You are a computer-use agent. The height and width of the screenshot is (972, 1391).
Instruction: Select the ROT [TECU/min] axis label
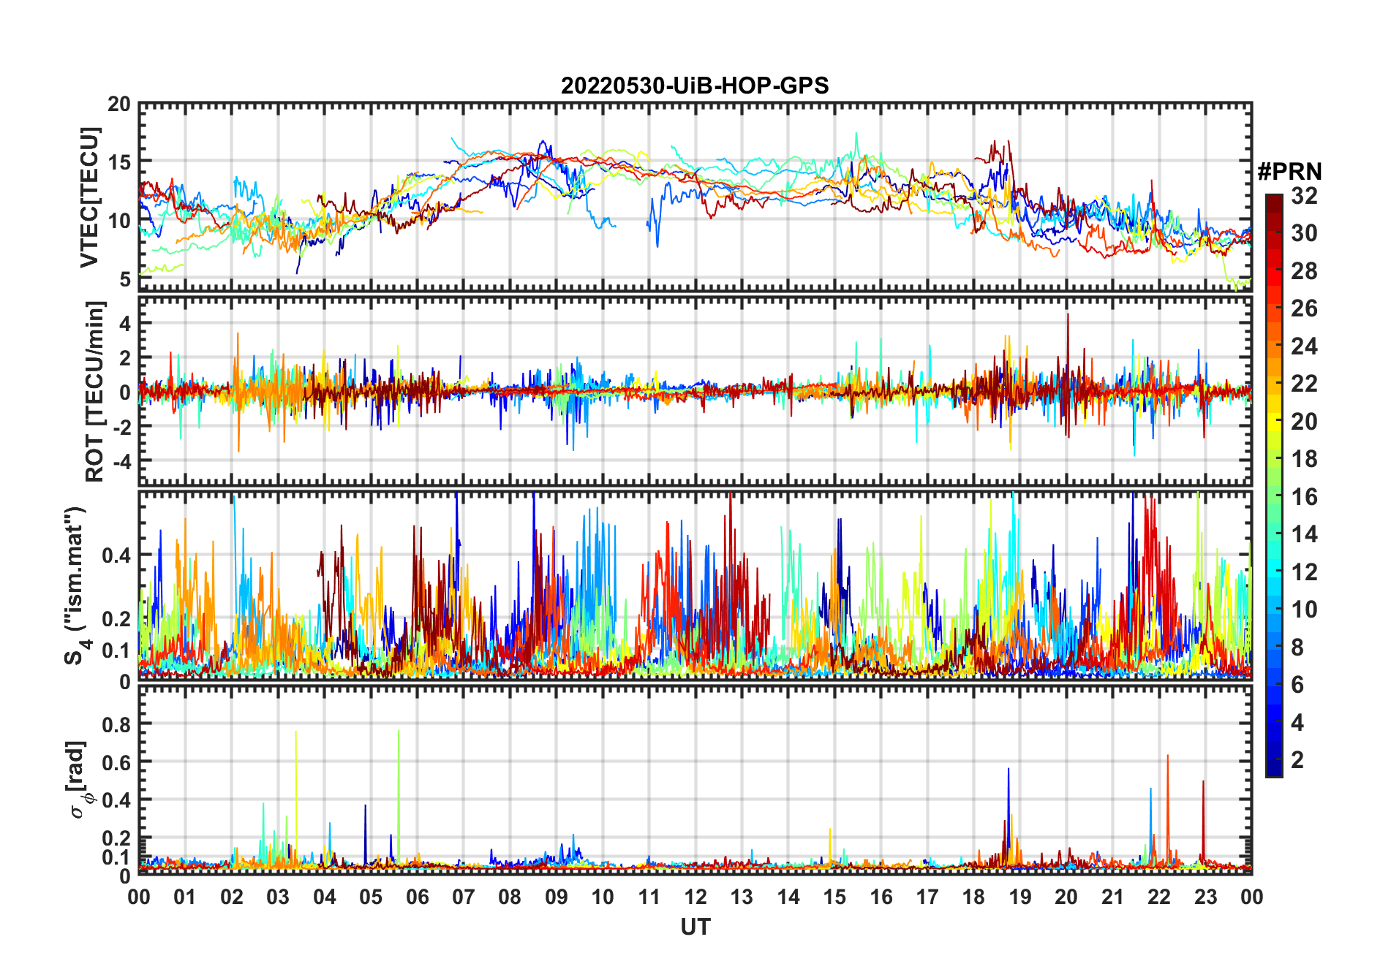[94, 391]
